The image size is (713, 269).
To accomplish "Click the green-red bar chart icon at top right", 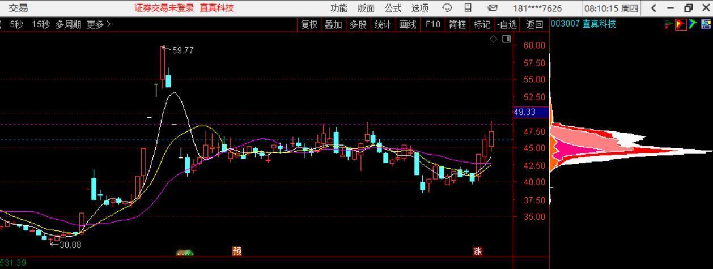I will click(669, 24).
